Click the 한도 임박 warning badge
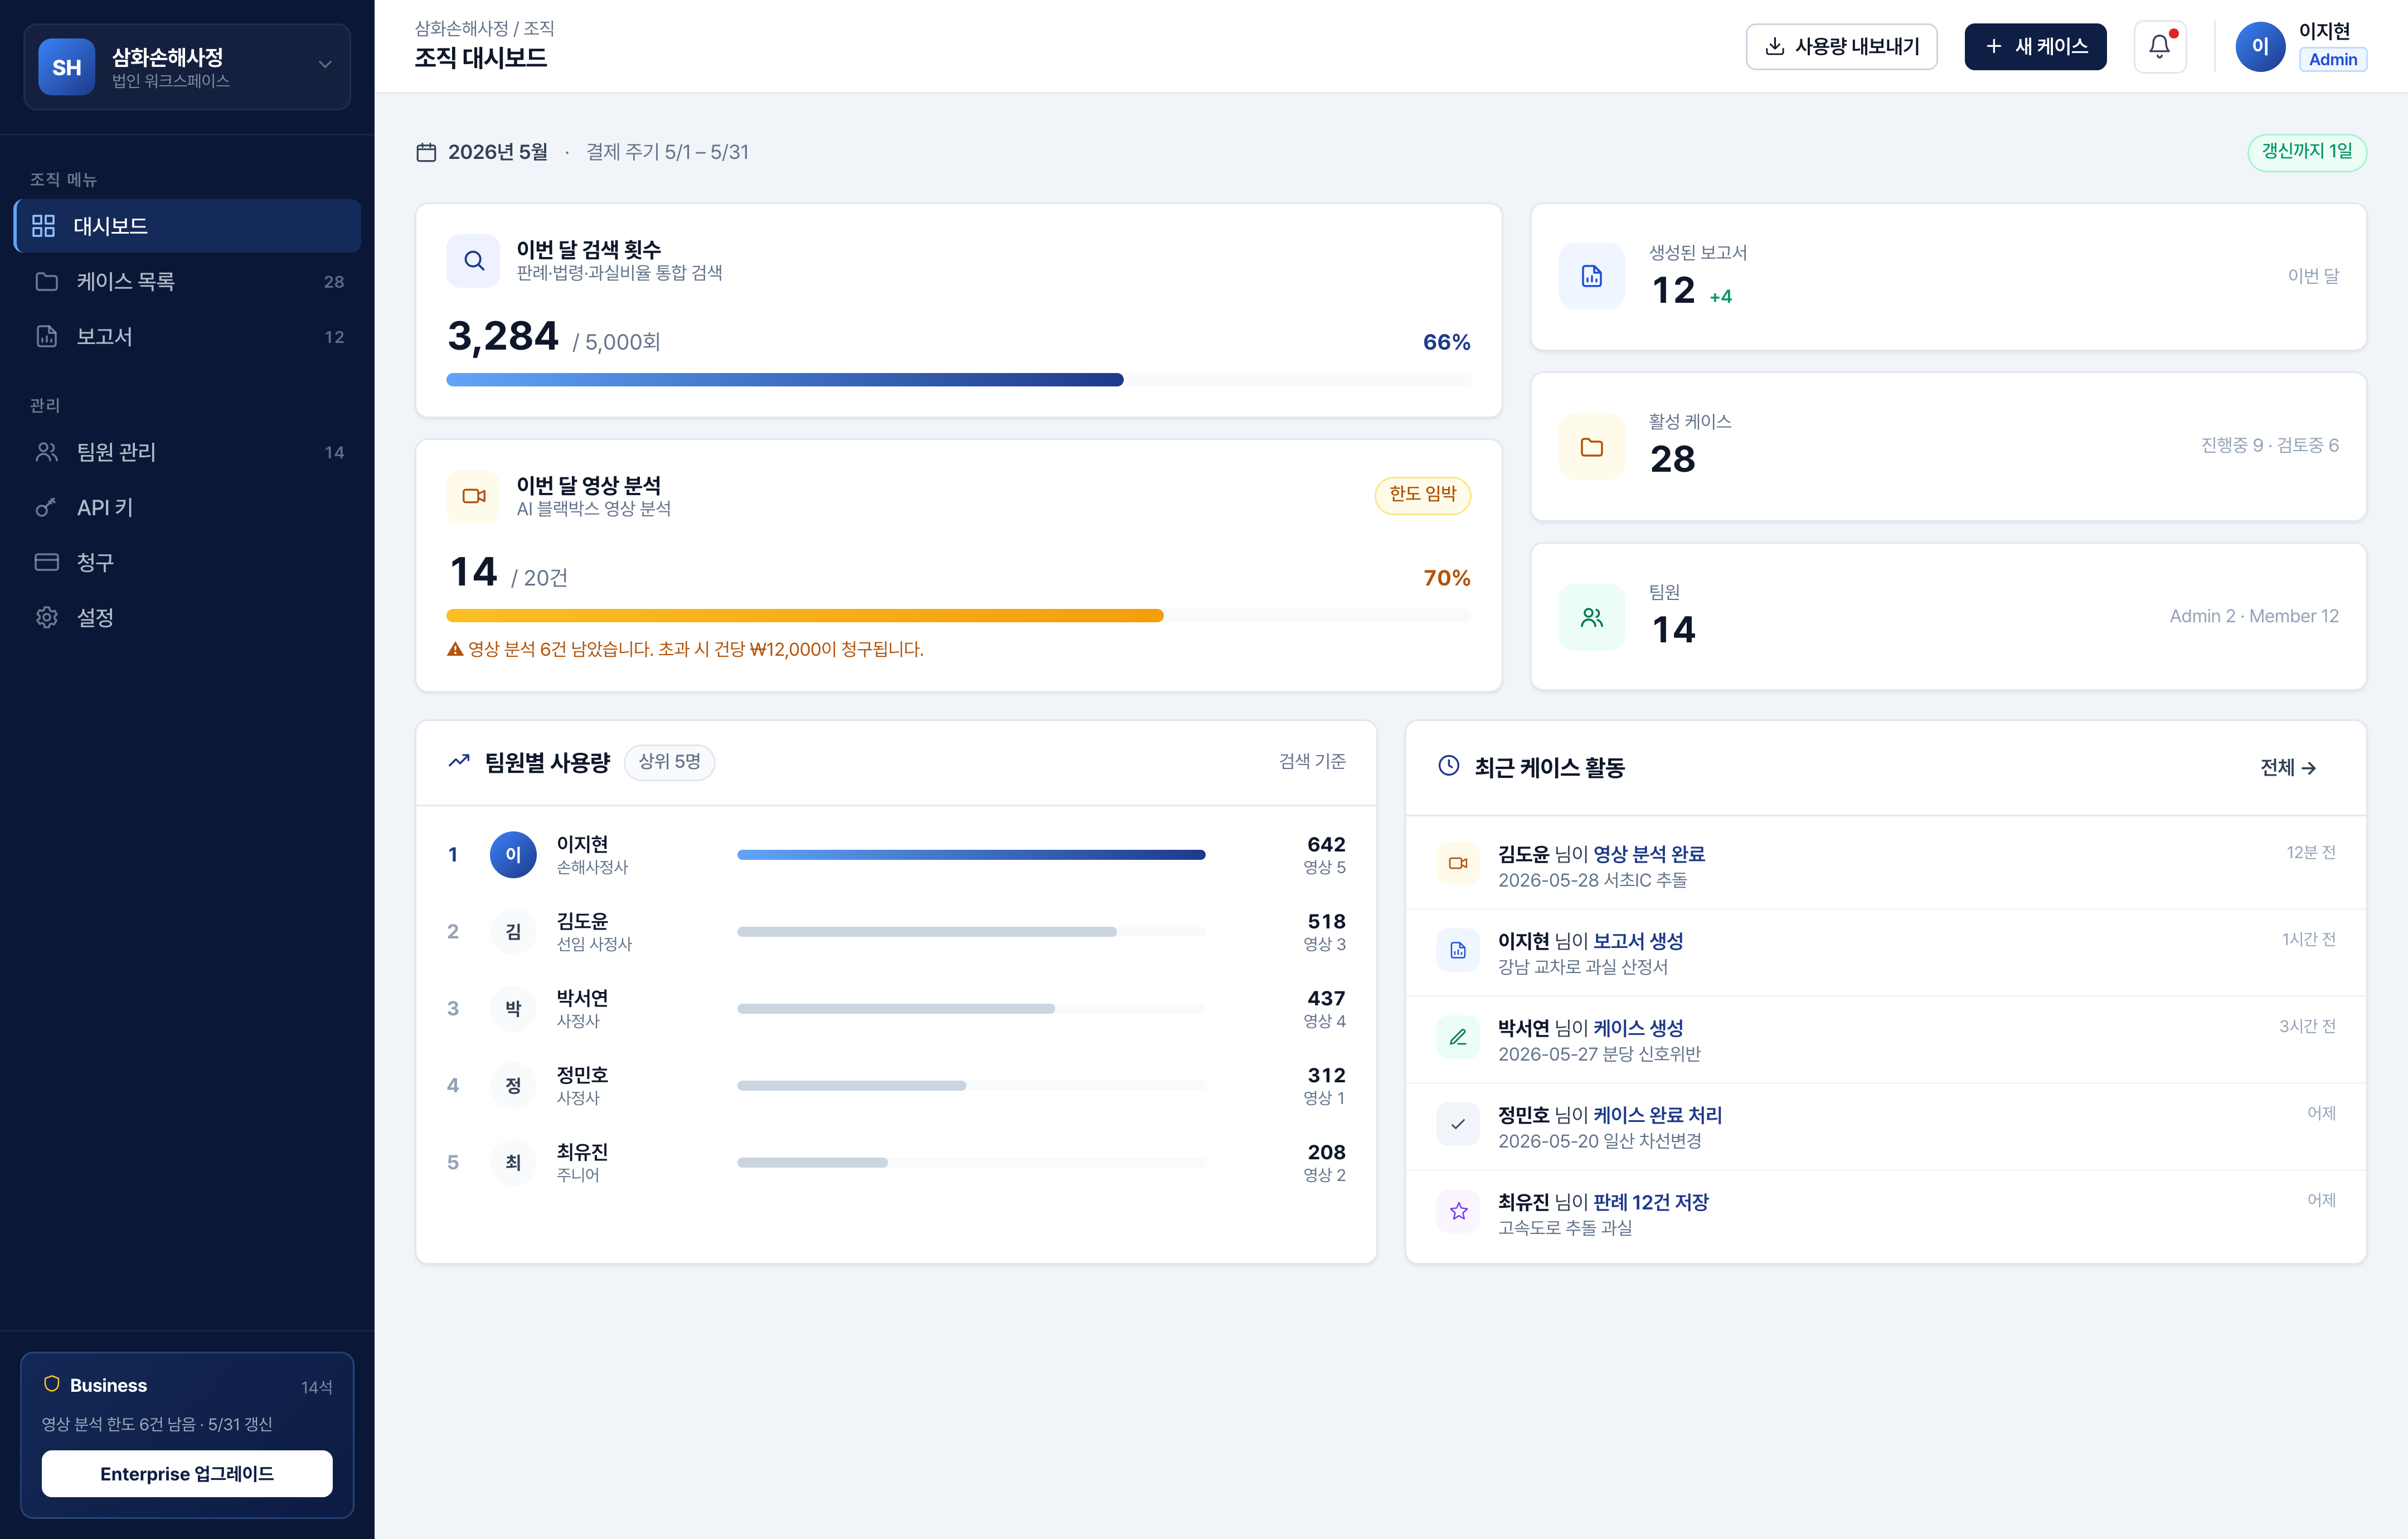The height and width of the screenshot is (1539, 2408). click(x=1422, y=495)
